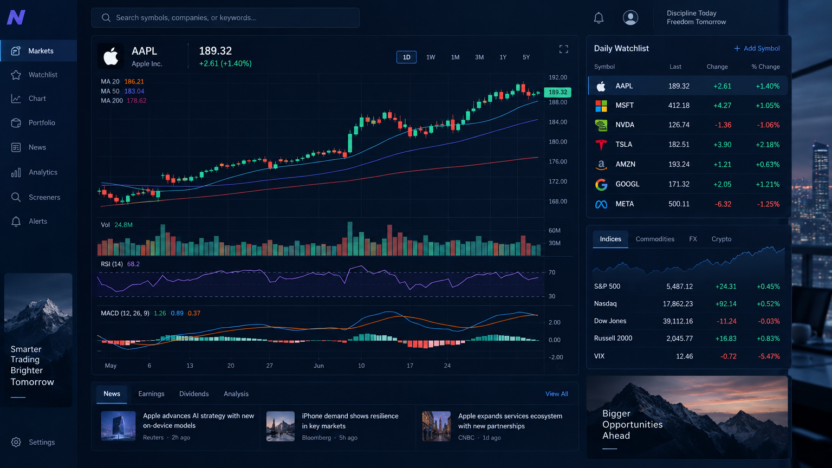Switch chart to 1W timeframe
The height and width of the screenshot is (468, 832).
tap(431, 57)
